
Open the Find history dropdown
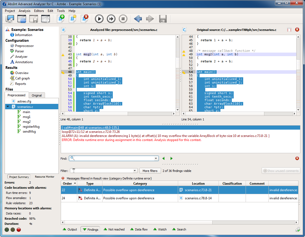[x=156, y=158]
